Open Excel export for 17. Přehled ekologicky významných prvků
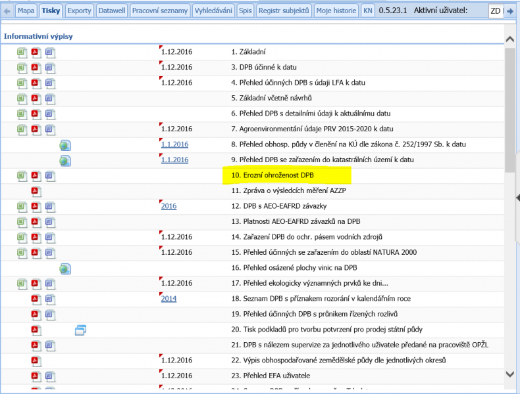 tap(22, 284)
